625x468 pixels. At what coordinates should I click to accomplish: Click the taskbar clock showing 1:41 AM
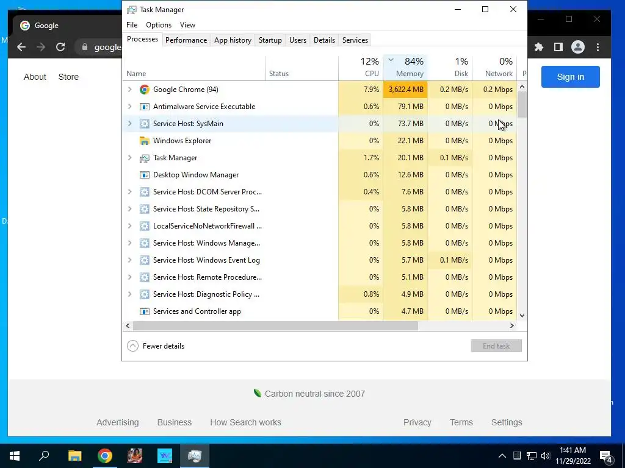(573, 456)
